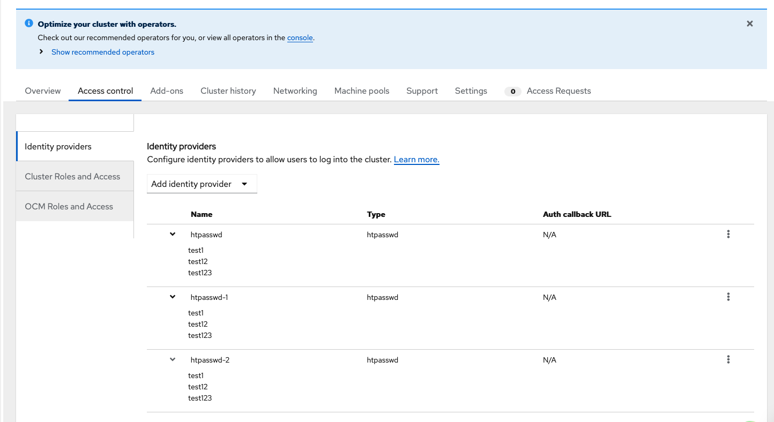Select OCM Roles and Access section
Image resolution: width=774 pixels, height=422 pixels.
click(x=69, y=206)
